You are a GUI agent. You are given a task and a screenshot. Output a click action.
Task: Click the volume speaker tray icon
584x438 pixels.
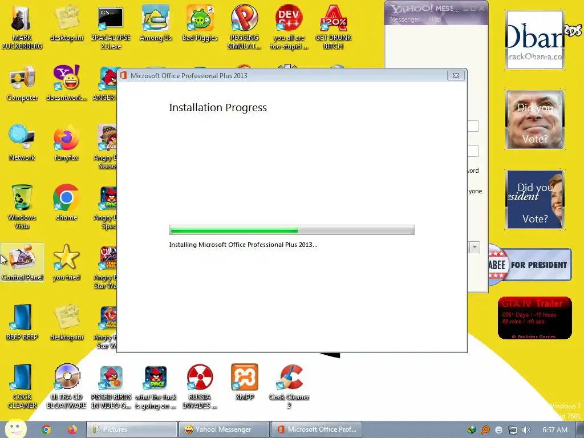point(526,430)
